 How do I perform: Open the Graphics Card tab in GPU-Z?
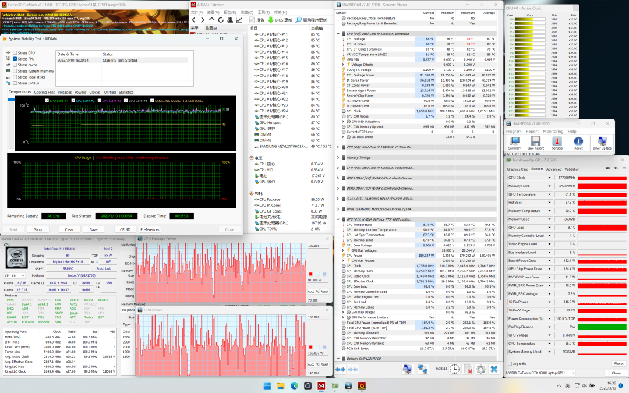point(518,169)
